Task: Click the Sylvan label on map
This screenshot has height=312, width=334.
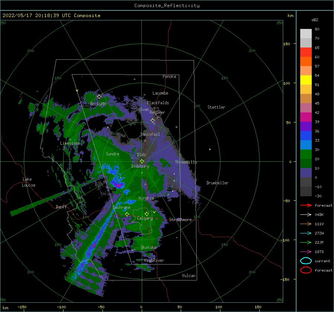Action: click(142, 109)
